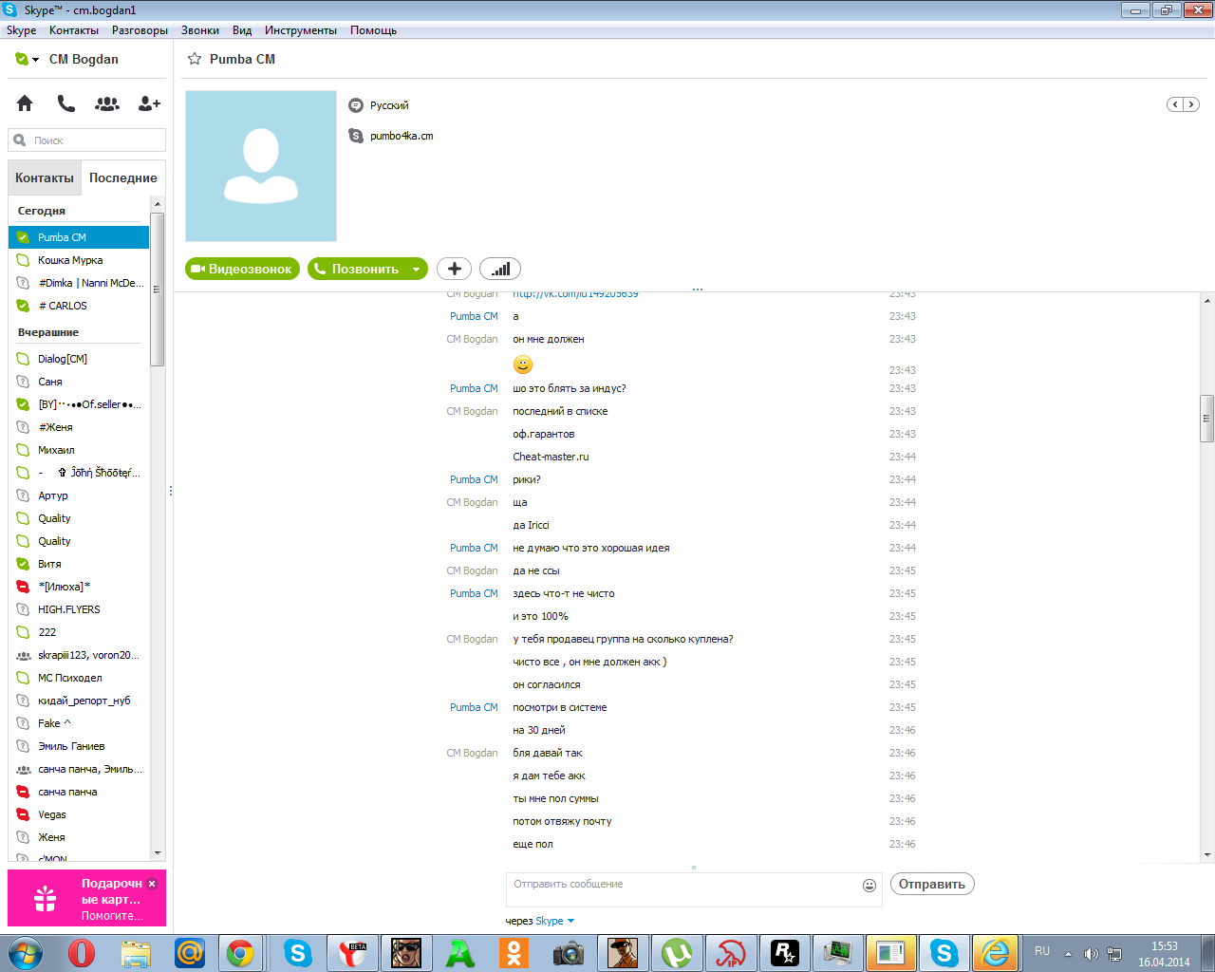Open the call phones dial pad icon
Image resolution: width=1215 pixels, height=972 pixels.
click(x=65, y=103)
